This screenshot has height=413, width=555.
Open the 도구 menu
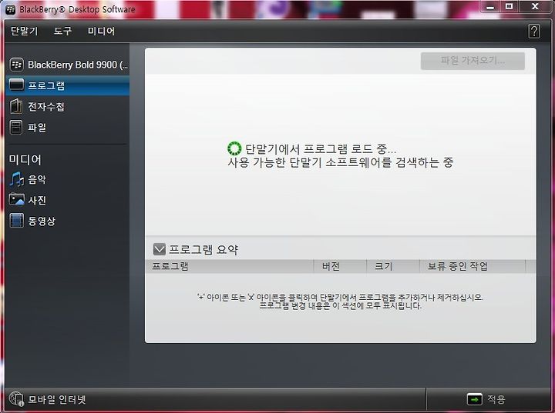pos(62,31)
